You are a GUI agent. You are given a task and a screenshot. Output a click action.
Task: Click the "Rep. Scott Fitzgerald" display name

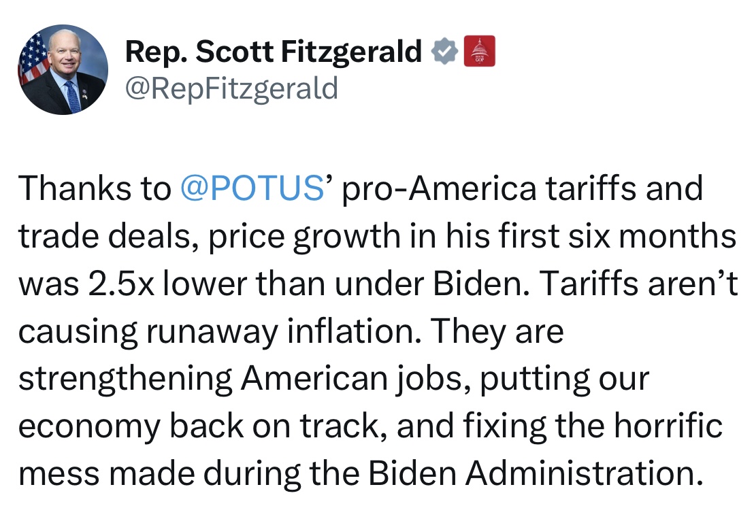pos(274,52)
